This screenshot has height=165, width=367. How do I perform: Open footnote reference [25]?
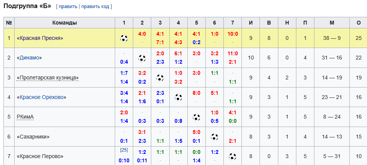[124, 150]
